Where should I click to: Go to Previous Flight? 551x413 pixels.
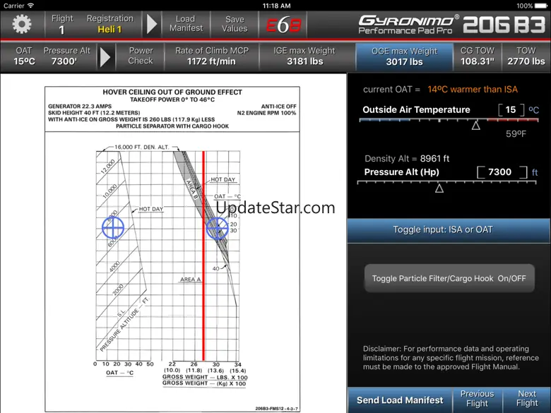coord(477,399)
